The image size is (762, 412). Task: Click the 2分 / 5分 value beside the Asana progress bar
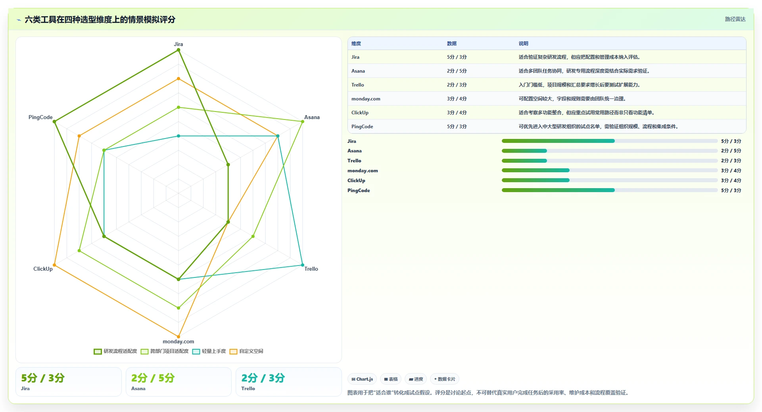point(731,151)
